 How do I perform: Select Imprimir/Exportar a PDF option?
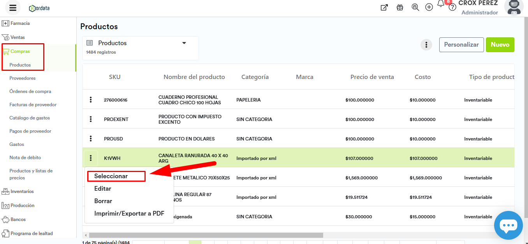click(x=129, y=214)
